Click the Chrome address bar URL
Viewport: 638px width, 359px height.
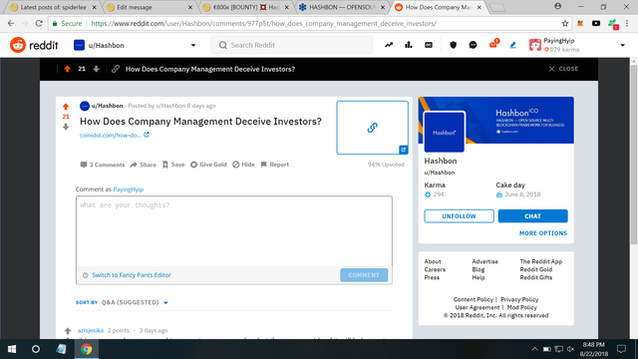point(263,24)
